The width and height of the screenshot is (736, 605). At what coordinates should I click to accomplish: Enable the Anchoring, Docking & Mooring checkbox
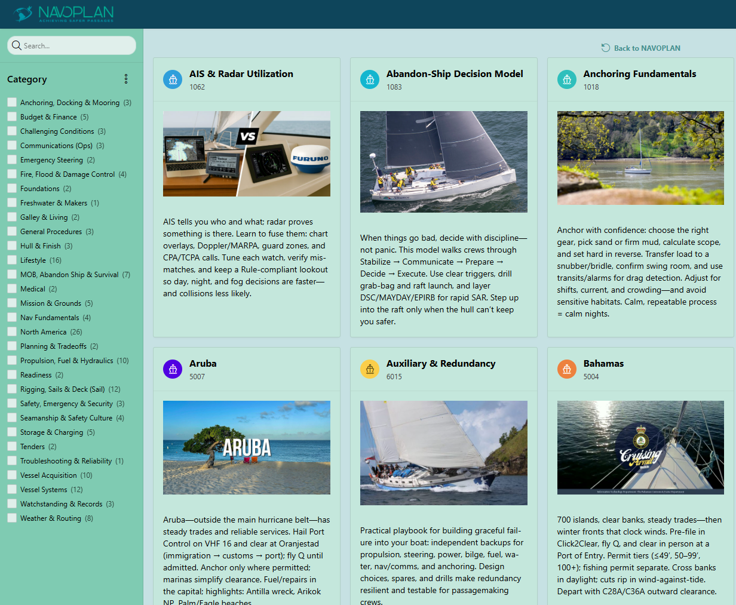(x=12, y=102)
